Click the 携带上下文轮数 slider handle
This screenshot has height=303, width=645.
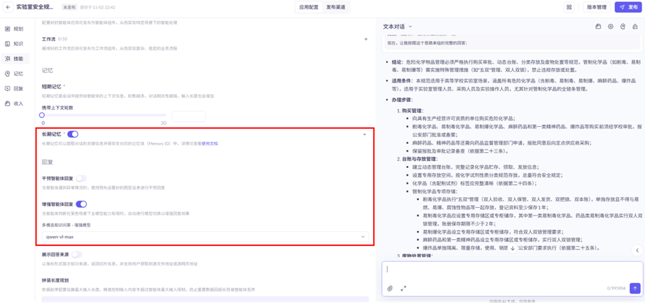(x=41, y=115)
